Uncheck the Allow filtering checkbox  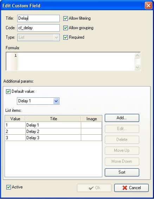pyautogui.click(x=65, y=18)
